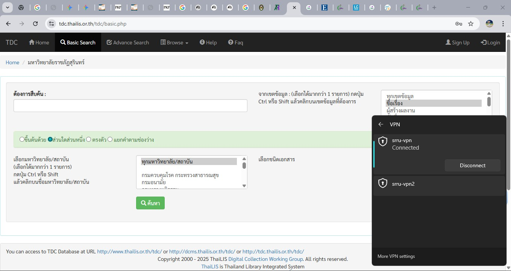The image size is (511, 271).
Task: Click the search keyword input field
Action: [x=130, y=106]
